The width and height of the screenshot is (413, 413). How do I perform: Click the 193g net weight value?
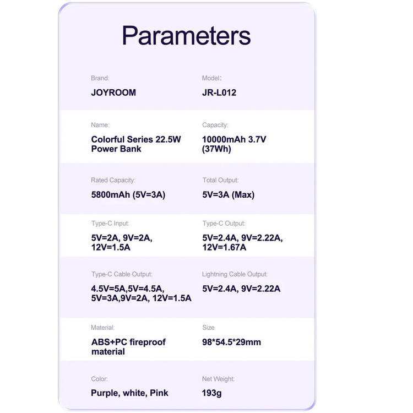pos(212,393)
